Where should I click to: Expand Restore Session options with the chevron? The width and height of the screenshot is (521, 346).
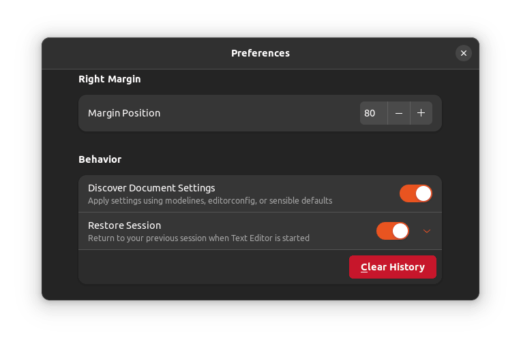pos(427,231)
